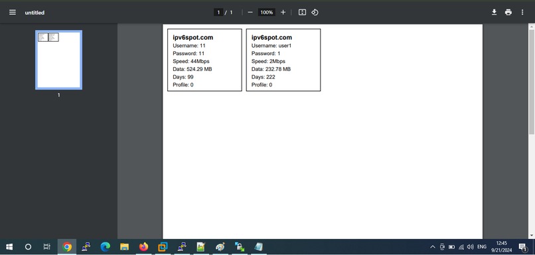Click the 100% zoom level field

click(266, 13)
